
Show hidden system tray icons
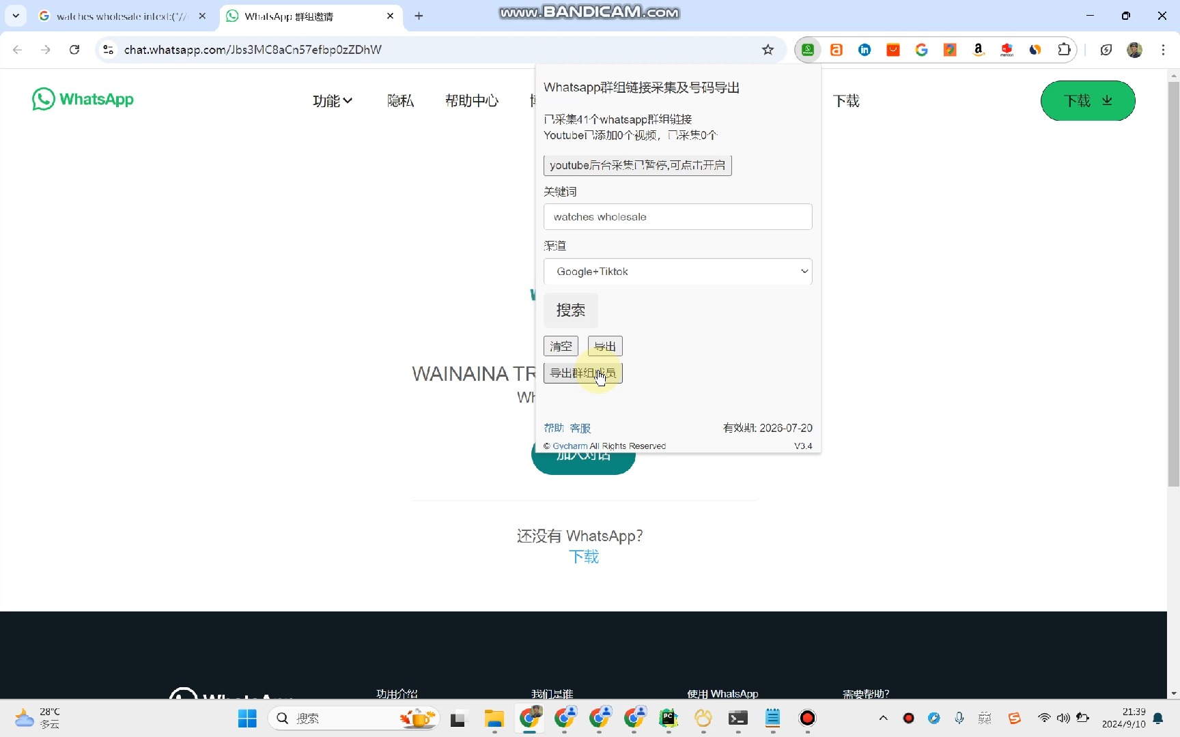pos(883,718)
